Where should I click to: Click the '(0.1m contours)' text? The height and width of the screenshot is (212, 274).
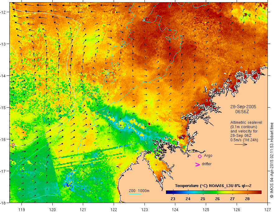[244, 127]
